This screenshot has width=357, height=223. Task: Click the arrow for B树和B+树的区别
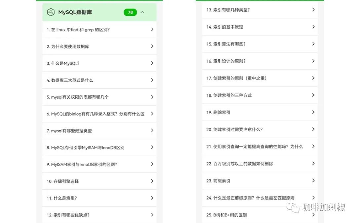tap(313, 215)
